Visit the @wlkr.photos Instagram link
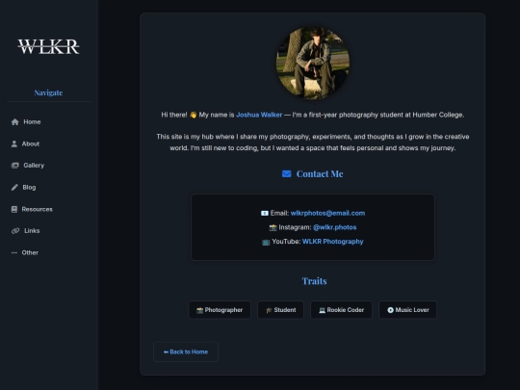The height and width of the screenshot is (390, 520). click(x=334, y=227)
